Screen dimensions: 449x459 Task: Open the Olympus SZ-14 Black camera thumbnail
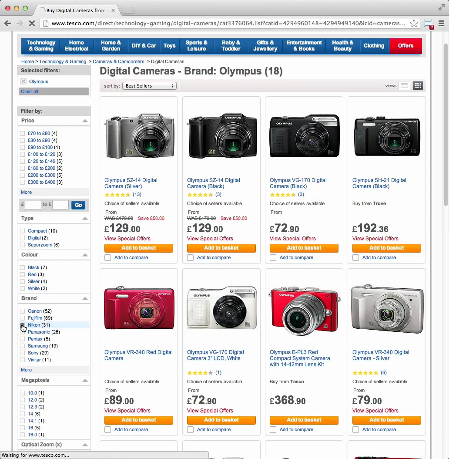tap(221, 135)
